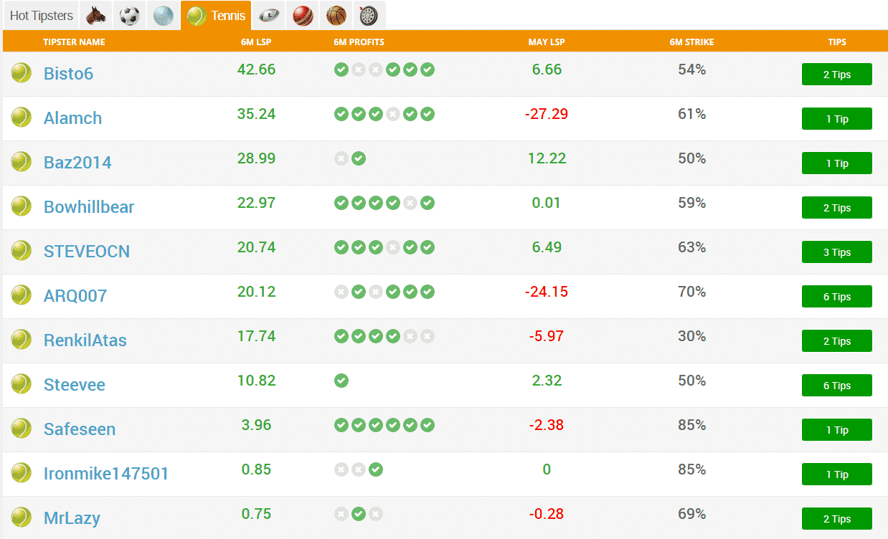Select the Tennis tab
The width and height of the screenshot is (888, 539).
216,15
